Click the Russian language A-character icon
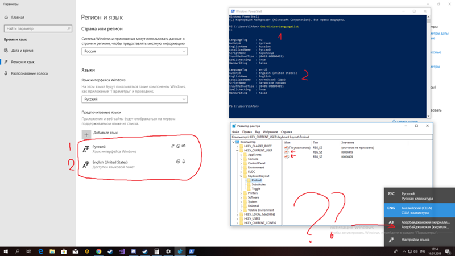The height and width of the screenshot is (256, 455). point(86,149)
